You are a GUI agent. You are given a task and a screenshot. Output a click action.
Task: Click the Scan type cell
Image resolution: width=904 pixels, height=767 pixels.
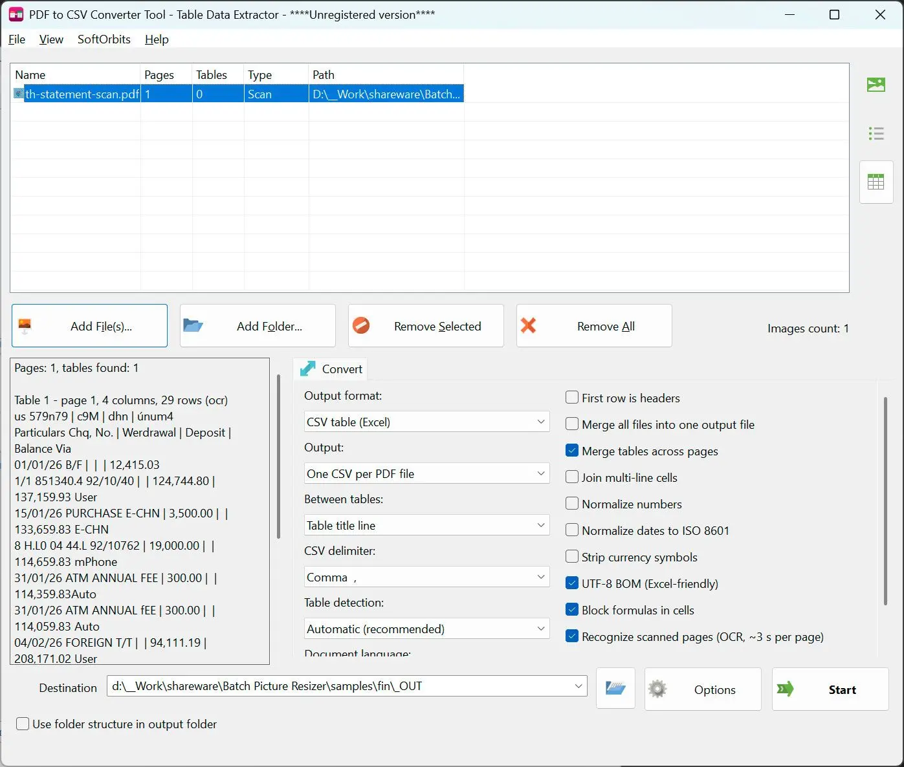pyautogui.click(x=276, y=94)
